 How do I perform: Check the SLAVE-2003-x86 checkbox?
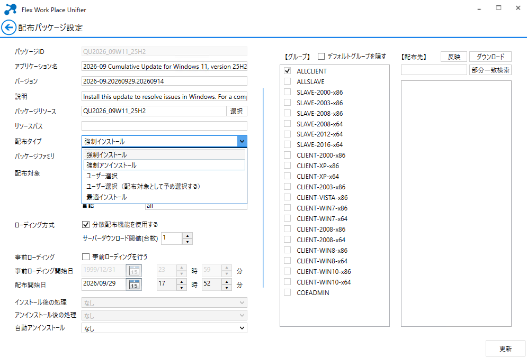[288, 103]
